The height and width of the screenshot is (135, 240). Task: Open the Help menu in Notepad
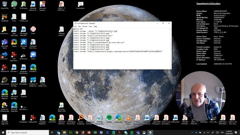(x=95, y=27)
